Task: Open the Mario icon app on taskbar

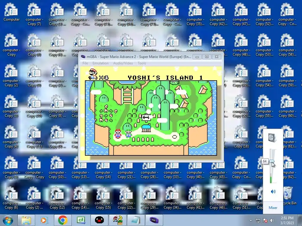Action: click(x=117, y=220)
